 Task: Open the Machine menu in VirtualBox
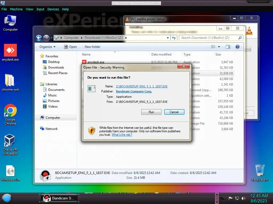[x=16, y=9]
